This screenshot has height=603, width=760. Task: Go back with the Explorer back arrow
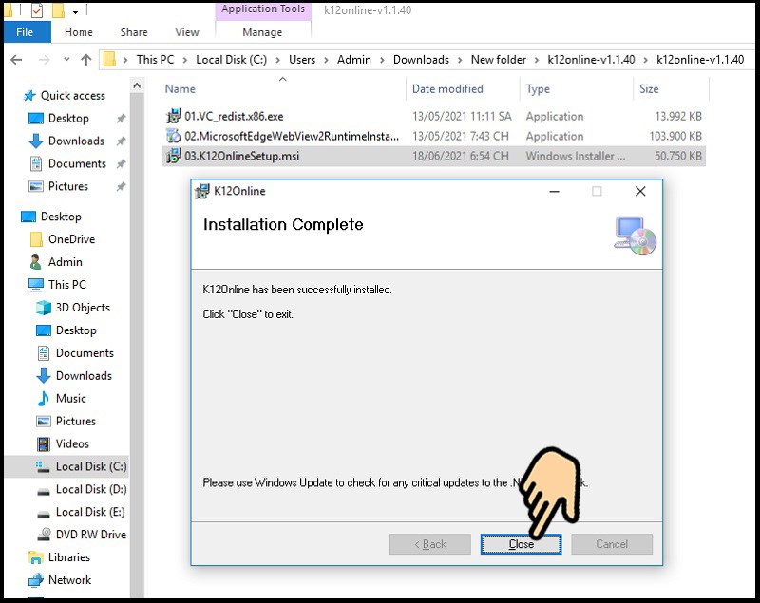point(16,60)
